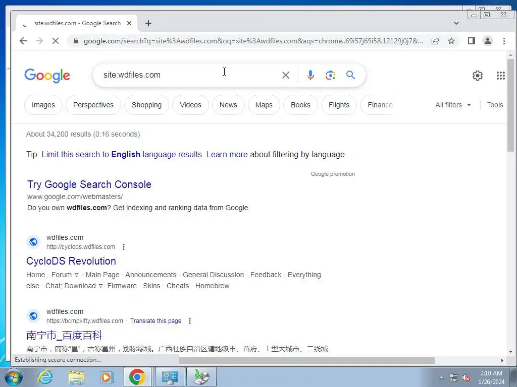Image resolution: width=517 pixels, height=387 pixels.
Task: Open more options for bcmpklfty.wdfiles.com result
Action: coord(190,321)
